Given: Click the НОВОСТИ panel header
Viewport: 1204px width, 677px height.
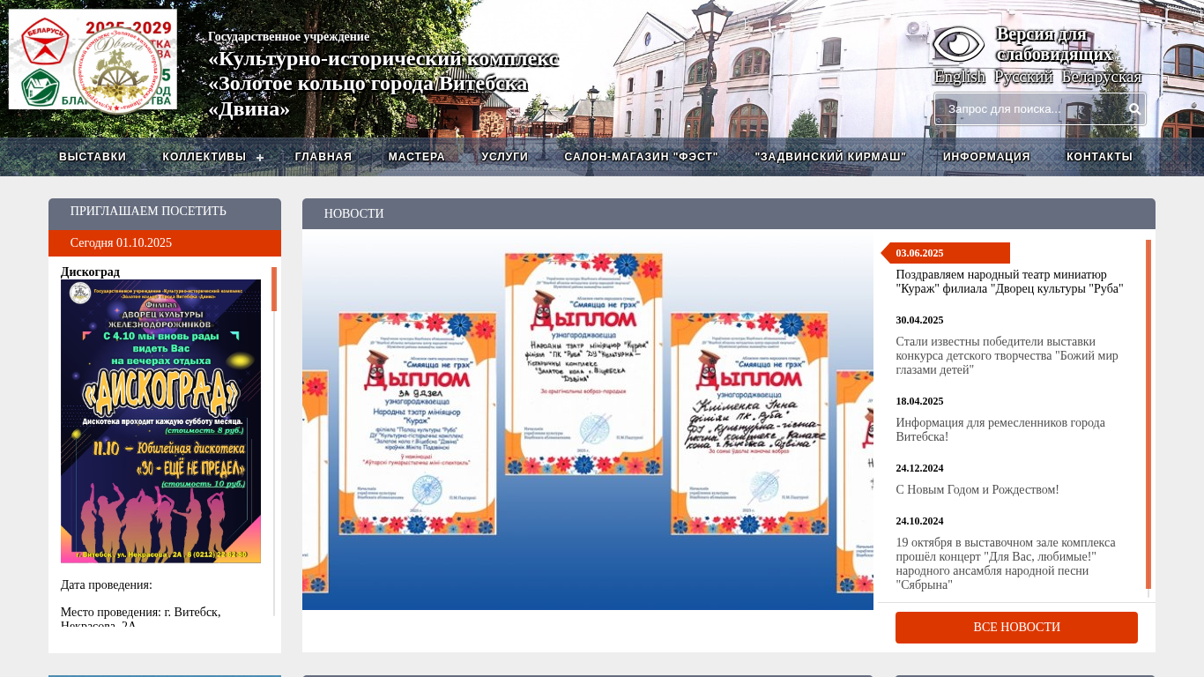Looking at the screenshot, I should [729, 213].
